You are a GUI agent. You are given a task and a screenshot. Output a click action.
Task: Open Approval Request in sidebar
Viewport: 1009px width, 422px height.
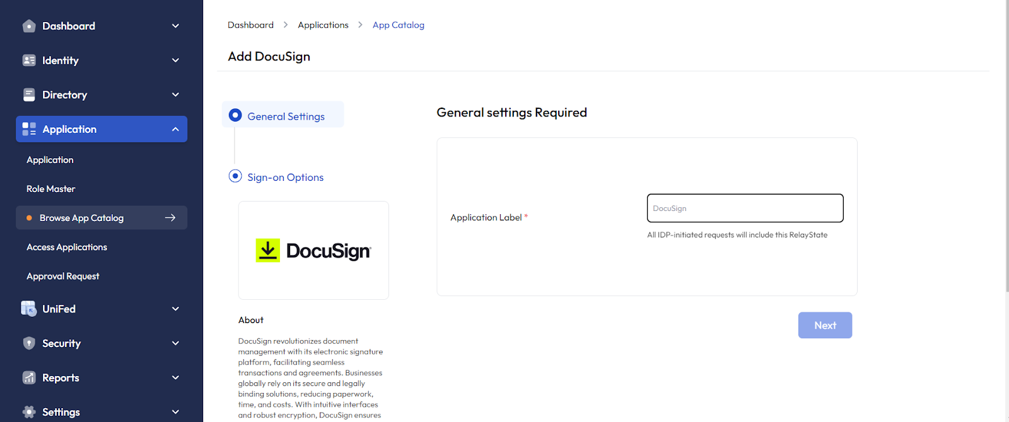coord(63,276)
